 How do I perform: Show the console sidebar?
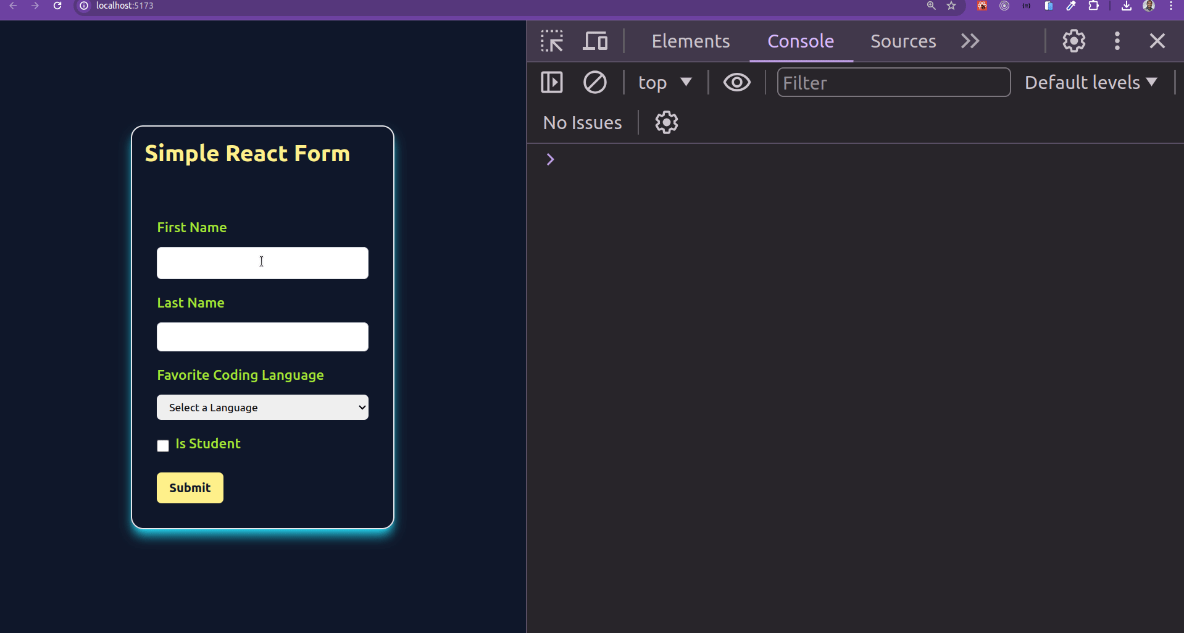pos(552,82)
